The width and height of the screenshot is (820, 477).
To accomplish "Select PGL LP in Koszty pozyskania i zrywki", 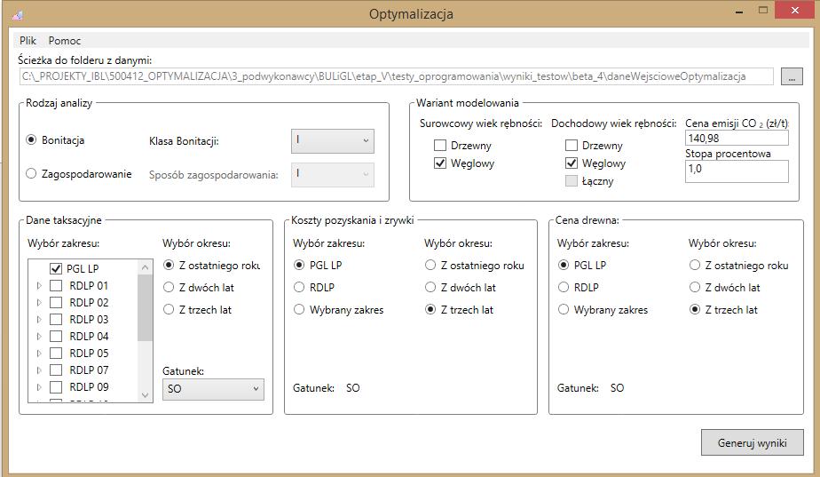I will tap(299, 265).
